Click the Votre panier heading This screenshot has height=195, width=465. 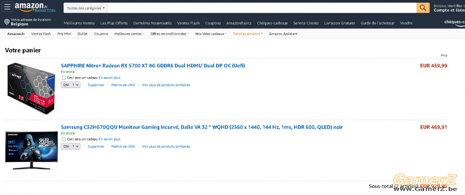click(x=23, y=50)
